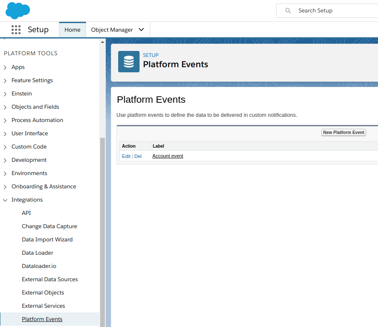Image resolution: width=378 pixels, height=327 pixels.
Task: Select Data Loader in the sidebar
Action: 37,253
